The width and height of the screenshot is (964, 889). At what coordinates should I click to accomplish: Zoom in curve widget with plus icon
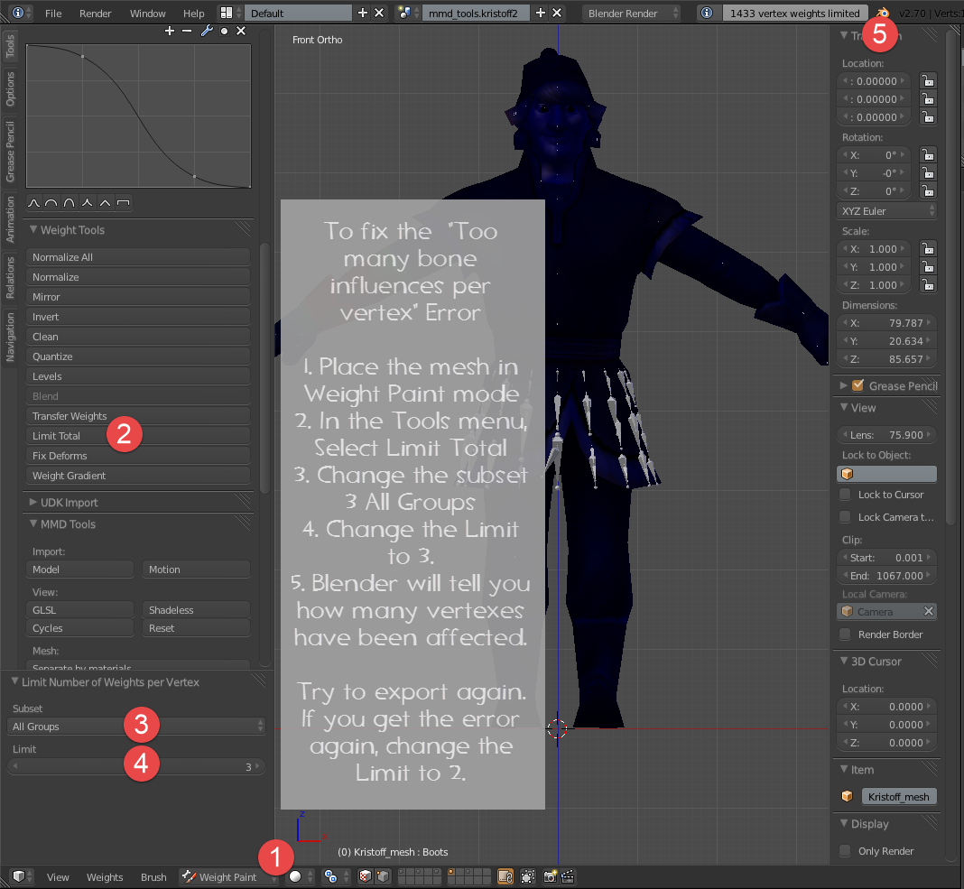[x=170, y=31]
